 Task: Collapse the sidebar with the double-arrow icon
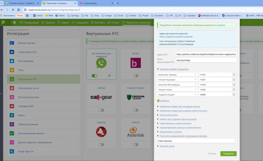pyautogui.click(x=80, y=30)
